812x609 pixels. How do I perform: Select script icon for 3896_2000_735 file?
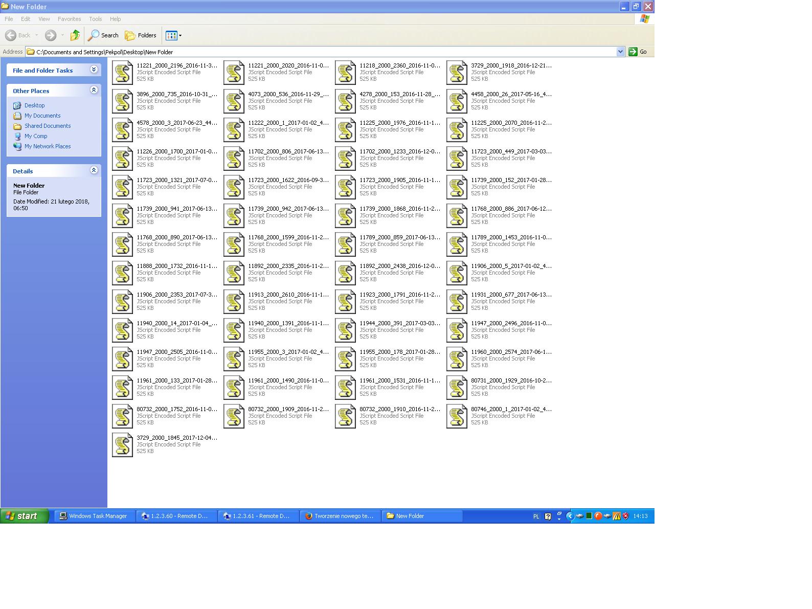click(x=122, y=101)
